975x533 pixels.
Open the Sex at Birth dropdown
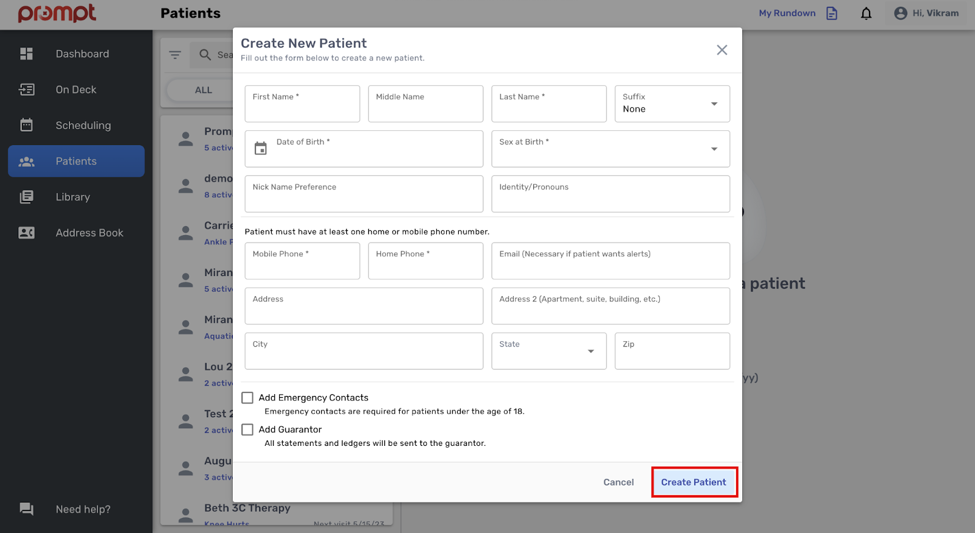[x=610, y=149]
